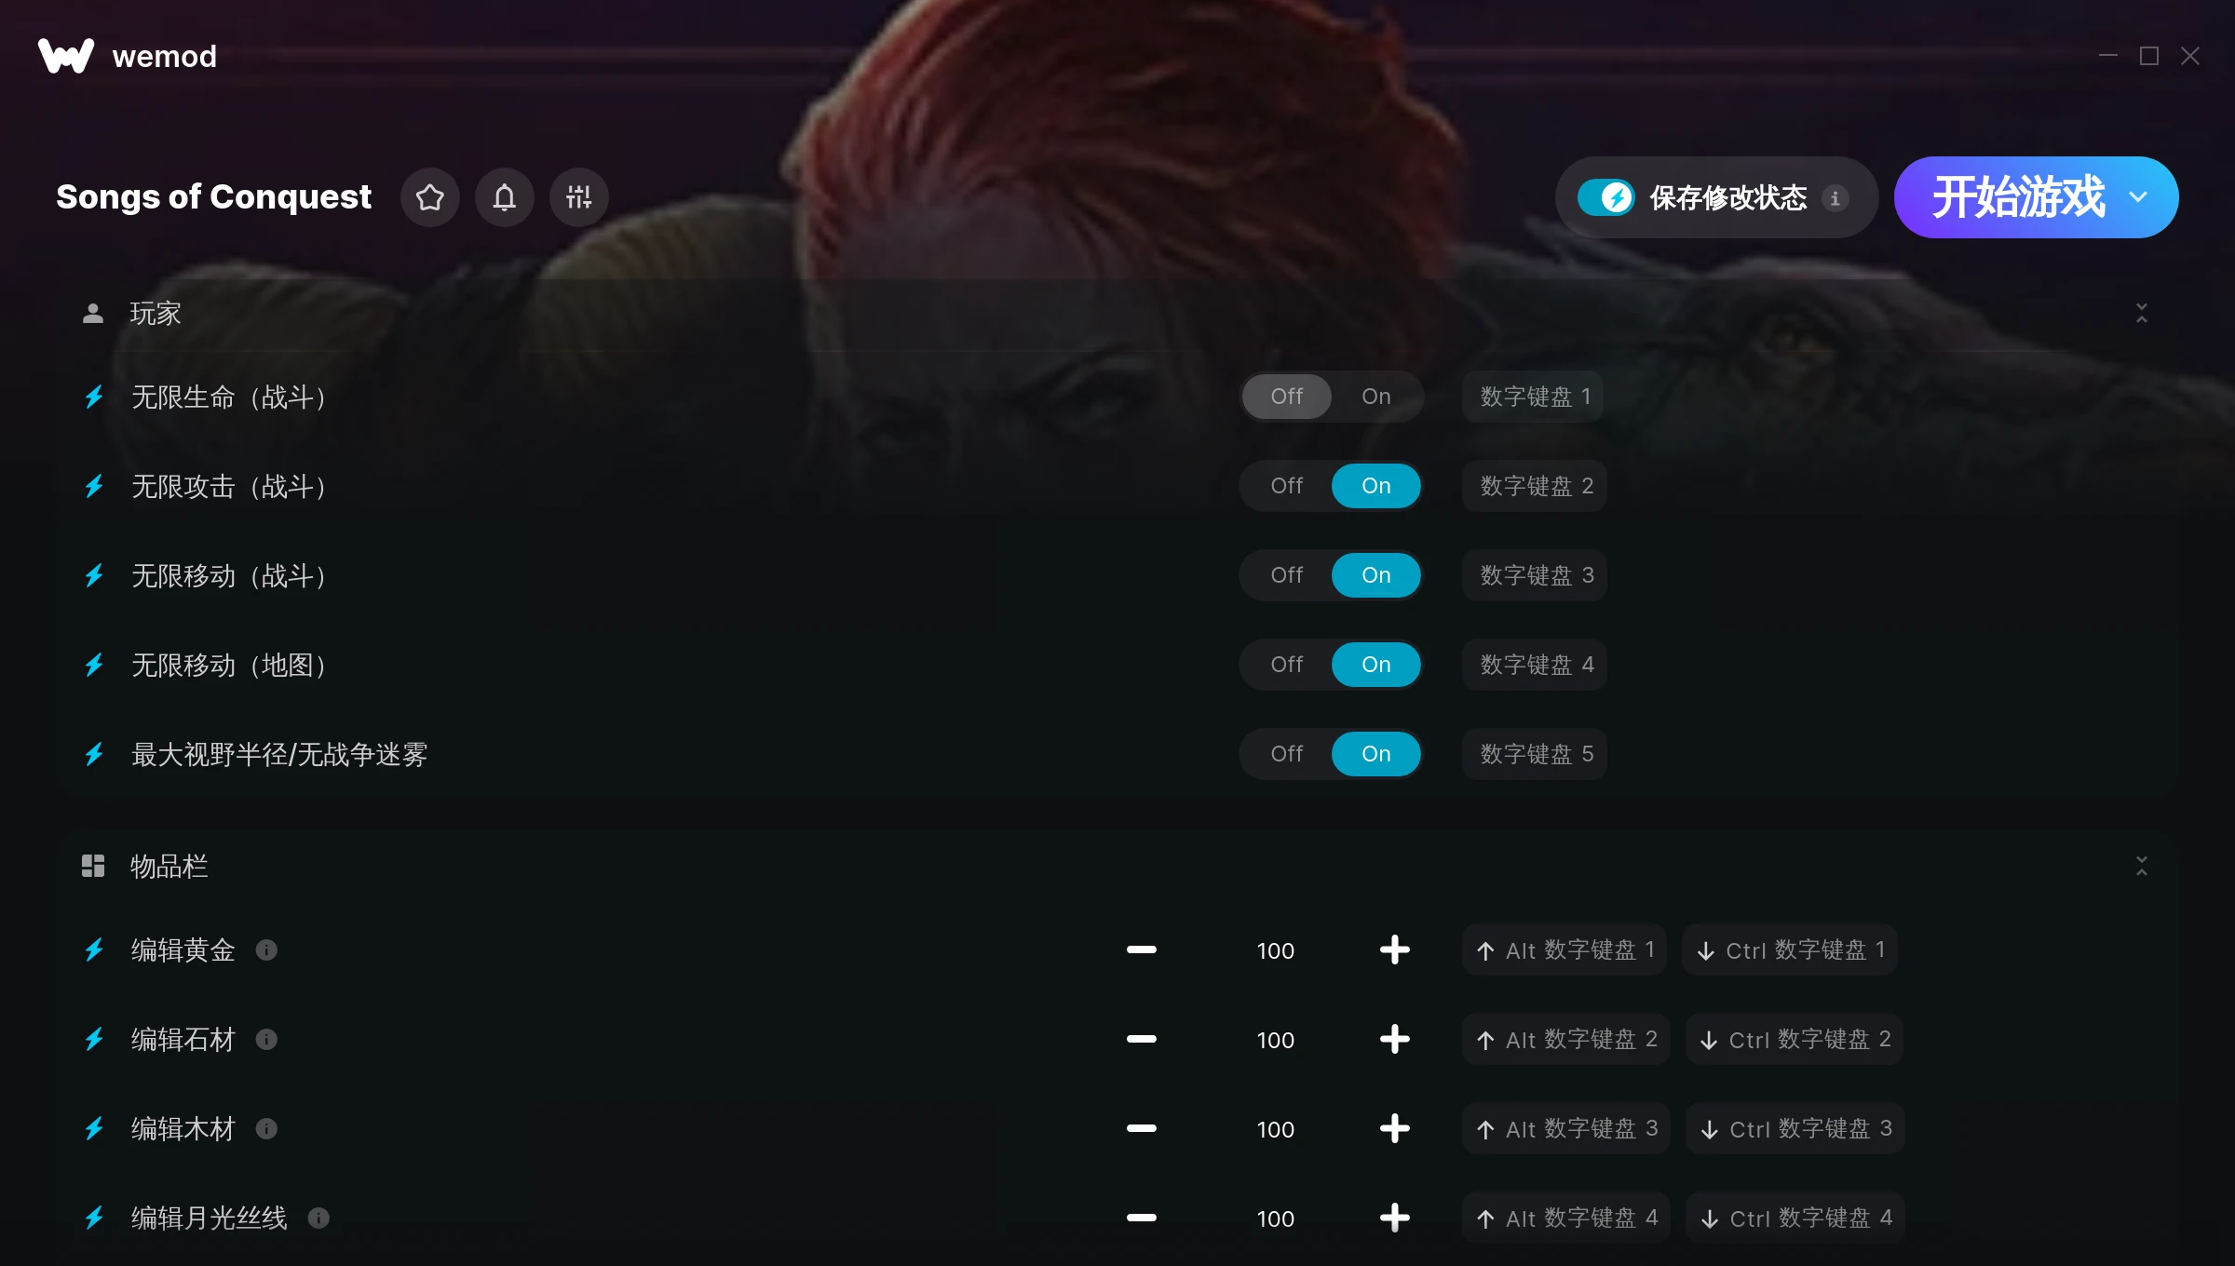
Task: Turn off 最大视野半径/无战争迷雾
Action: 1286,754
